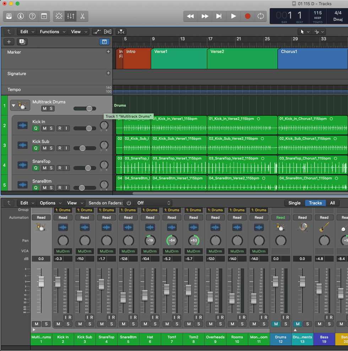Switch mixer to Single view
348x351 pixels.
click(x=294, y=203)
